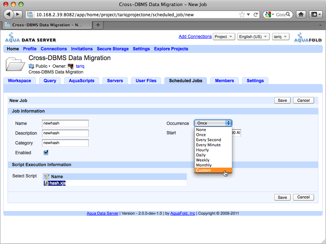
Task: Choose Daily occurrence
Action: click(x=213, y=155)
